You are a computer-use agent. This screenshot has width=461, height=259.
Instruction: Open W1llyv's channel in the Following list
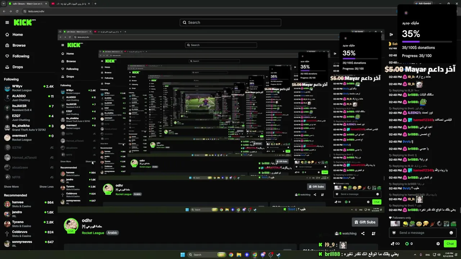point(29,88)
